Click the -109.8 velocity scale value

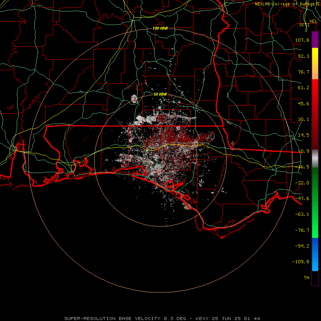(x=301, y=262)
